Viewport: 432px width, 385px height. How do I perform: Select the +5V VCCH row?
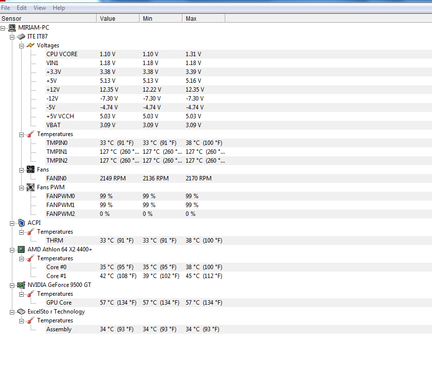coord(239,116)
